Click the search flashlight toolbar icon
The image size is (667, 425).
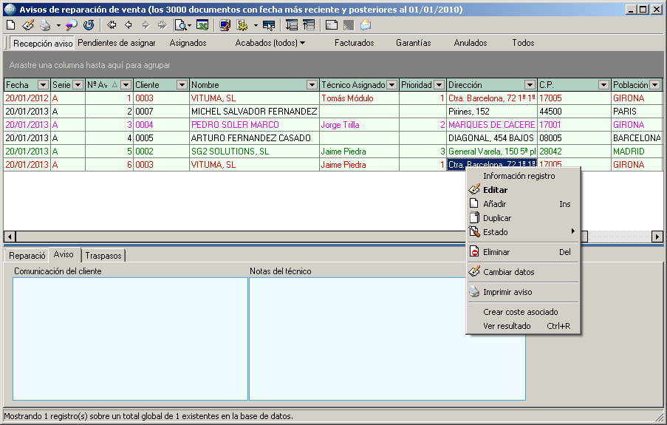click(x=71, y=25)
